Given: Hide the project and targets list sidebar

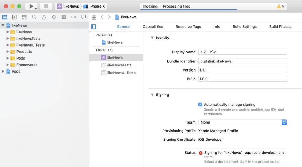Looking at the screenshot, I should pos(94,27).
